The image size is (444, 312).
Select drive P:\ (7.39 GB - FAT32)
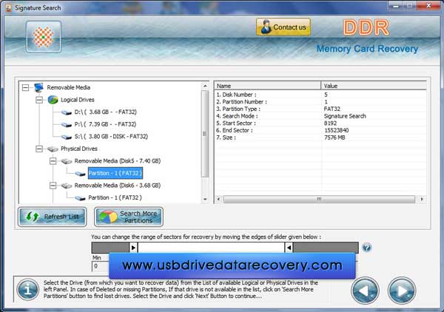click(x=105, y=124)
